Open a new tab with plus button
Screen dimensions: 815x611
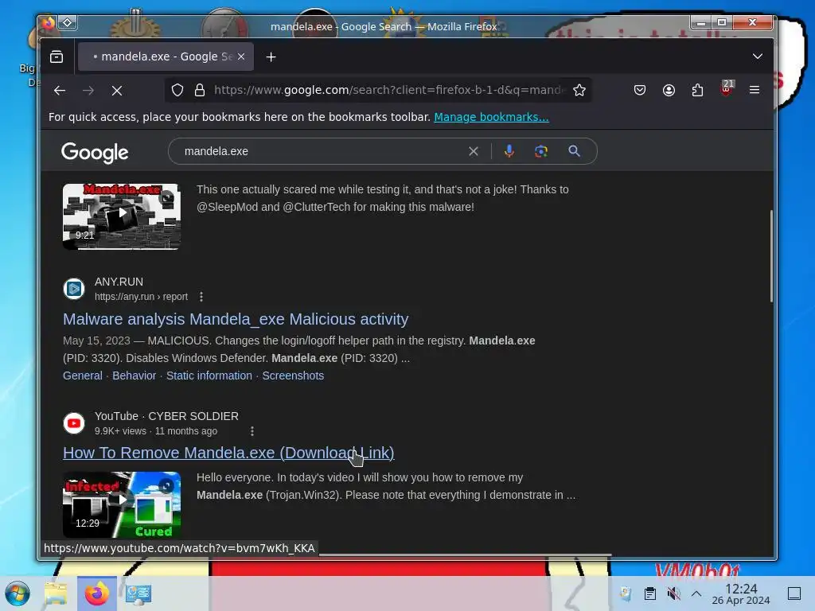coord(271,57)
